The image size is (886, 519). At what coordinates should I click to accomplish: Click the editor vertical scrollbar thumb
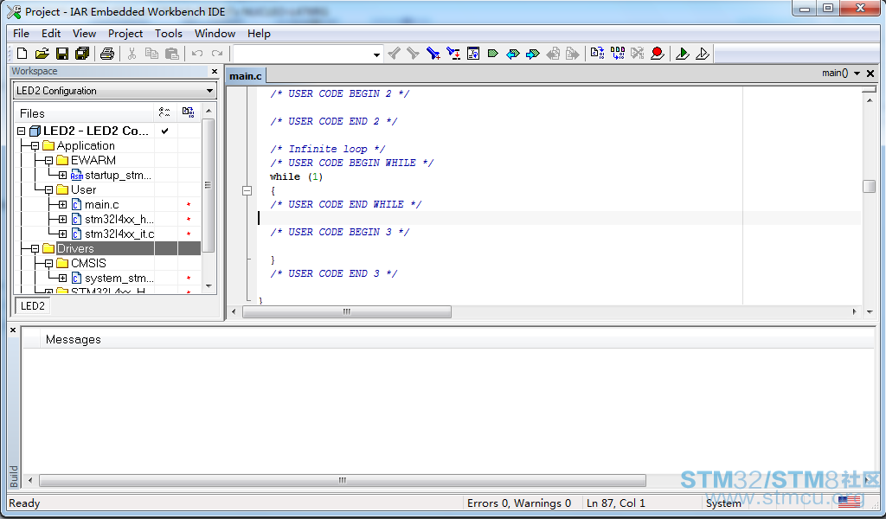coord(869,186)
